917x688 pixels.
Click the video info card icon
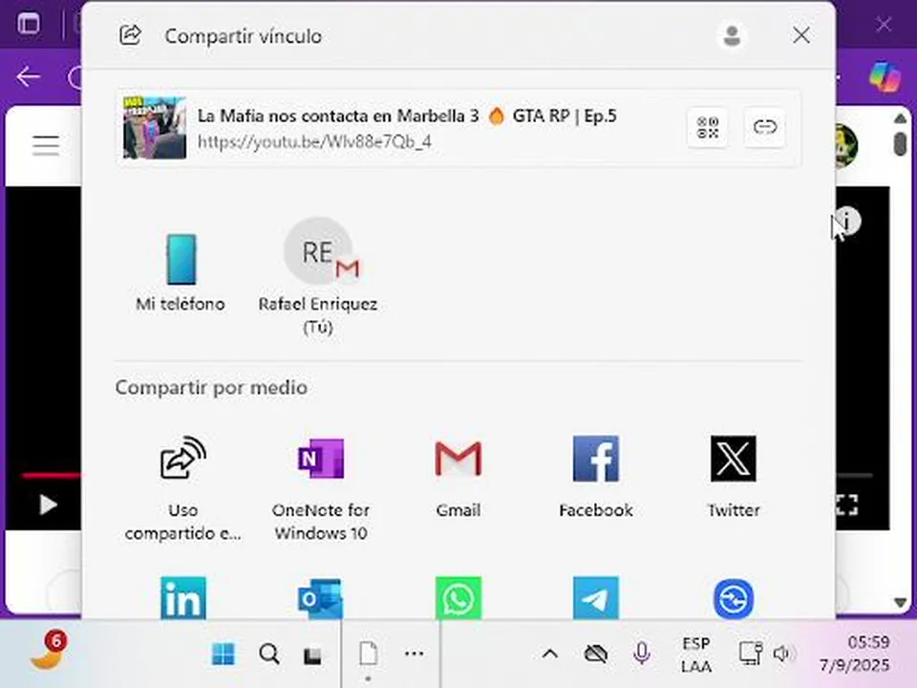pyautogui.click(x=848, y=221)
